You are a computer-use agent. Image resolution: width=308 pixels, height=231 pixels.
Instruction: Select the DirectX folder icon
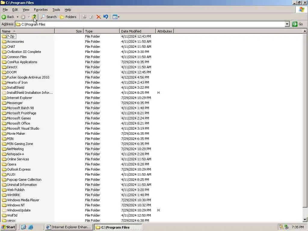(4, 67)
